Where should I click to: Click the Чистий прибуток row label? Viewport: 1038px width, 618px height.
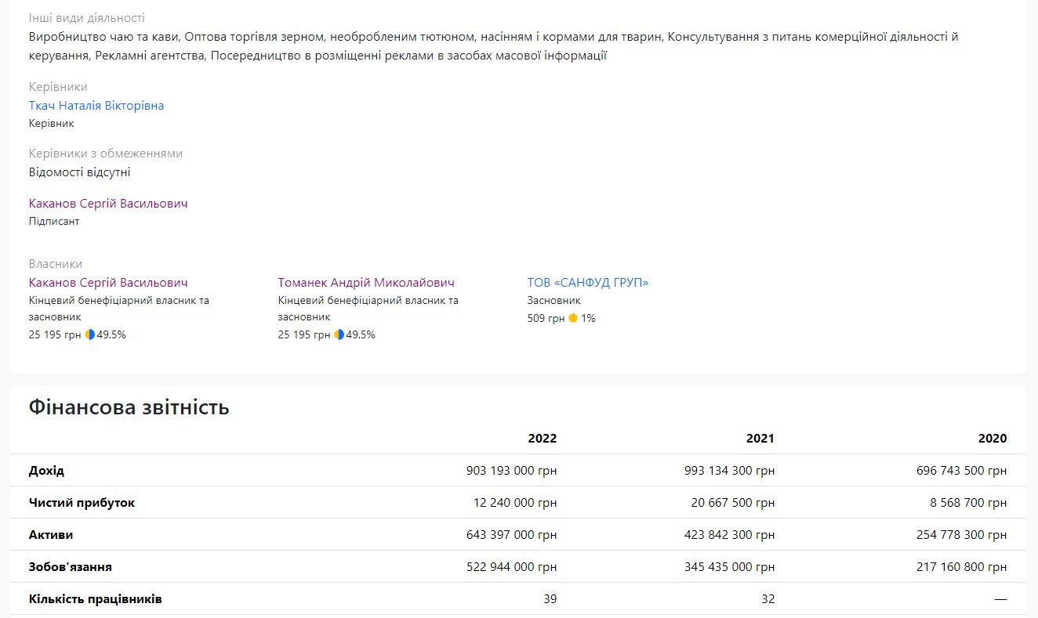point(82,503)
